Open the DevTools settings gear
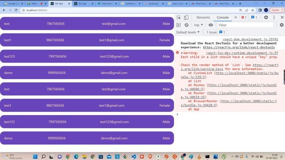 coord(266,17)
